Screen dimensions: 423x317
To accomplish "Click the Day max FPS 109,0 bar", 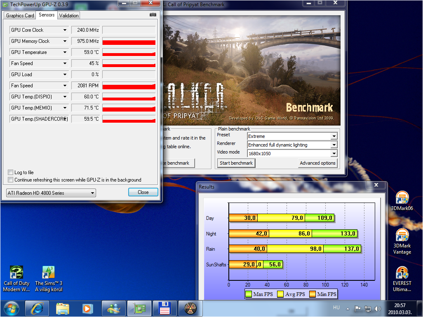I will tap(320, 218).
